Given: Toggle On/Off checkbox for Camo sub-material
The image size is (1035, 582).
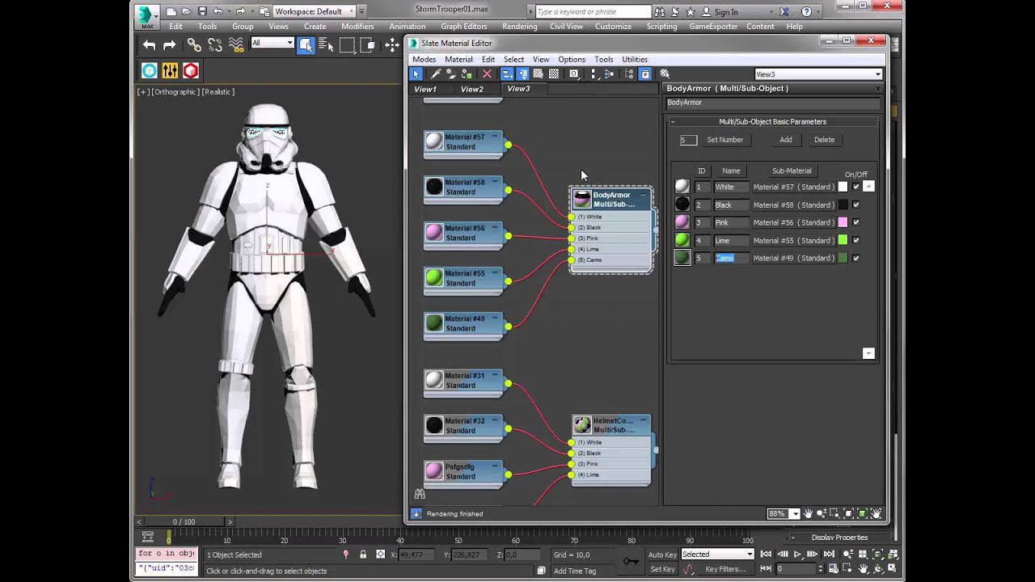Looking at the screenshot, I should click(855, 258).
